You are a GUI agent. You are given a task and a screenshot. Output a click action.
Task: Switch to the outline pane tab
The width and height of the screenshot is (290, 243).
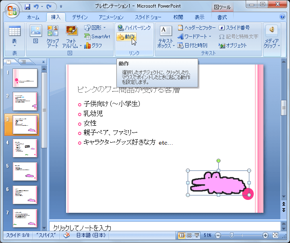[x=23, y=62]
